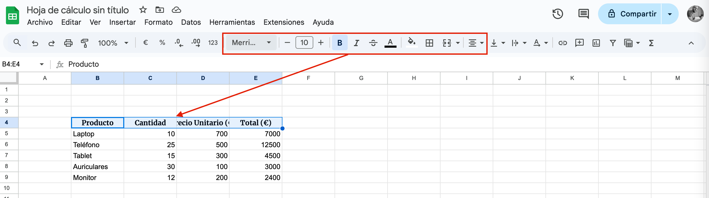Image resolution: width=709 pixels, height=198 pixels.
Task: Open the comments panel icon
Action: coord(583,14)
